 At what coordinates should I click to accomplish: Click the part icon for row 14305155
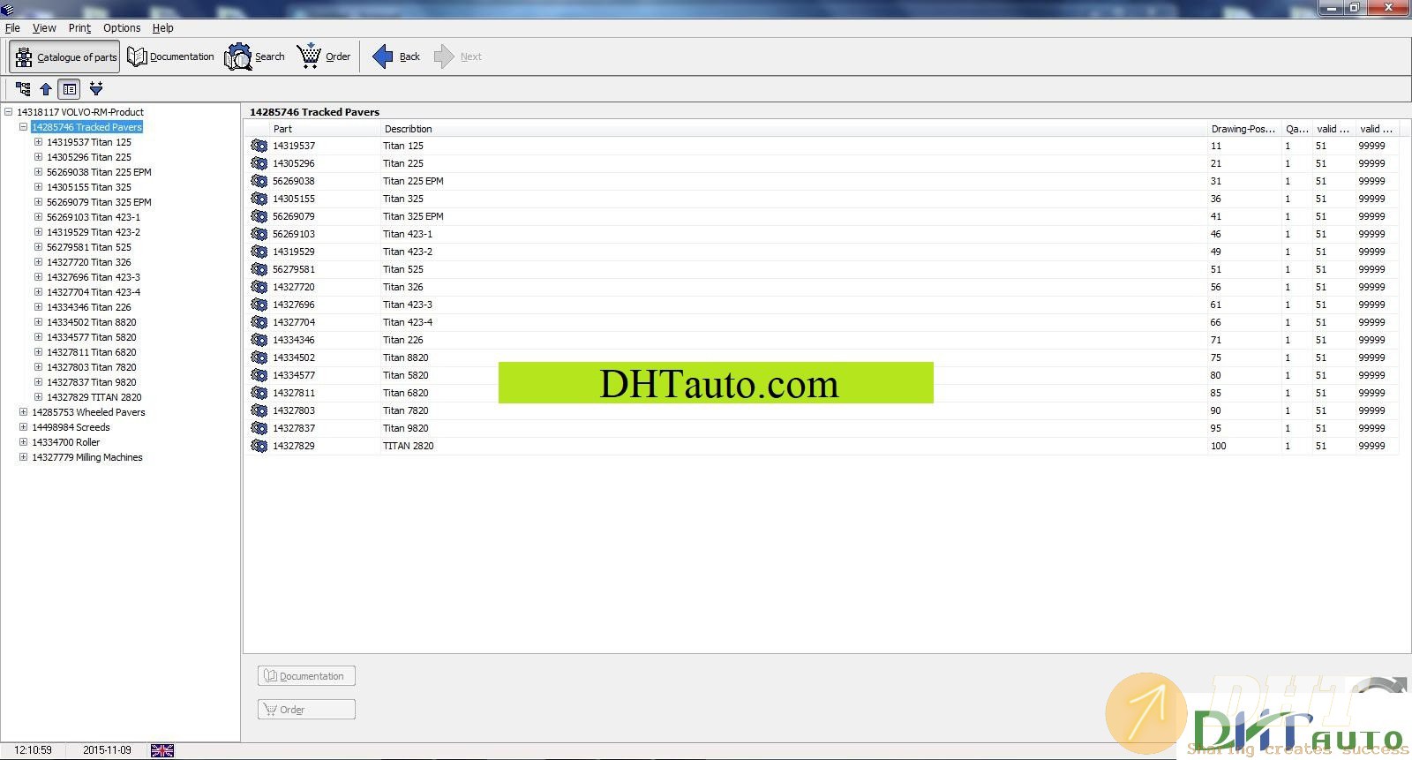[259, 199]
